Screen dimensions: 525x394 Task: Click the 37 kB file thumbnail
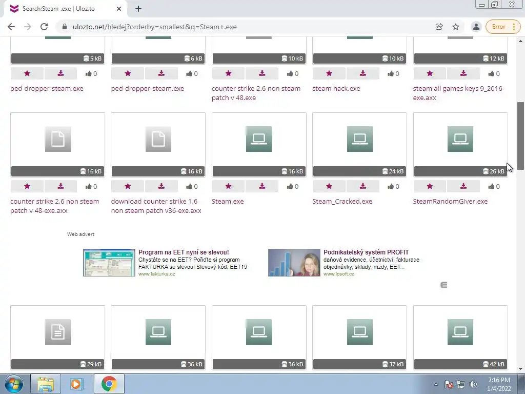pos(359,338)
